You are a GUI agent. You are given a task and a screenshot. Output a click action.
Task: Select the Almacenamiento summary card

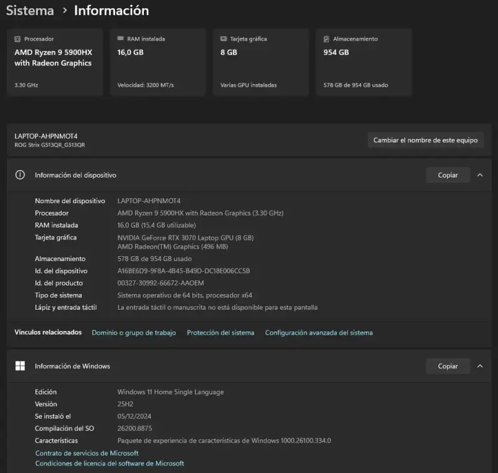(364, 62)
